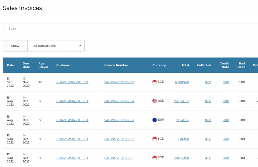Click Bad Debt 0.00 in SAL-INV-2022-00005 row
Image resolution: width=258 pixels, height=167 pixels.
click(x=242, y=82)
